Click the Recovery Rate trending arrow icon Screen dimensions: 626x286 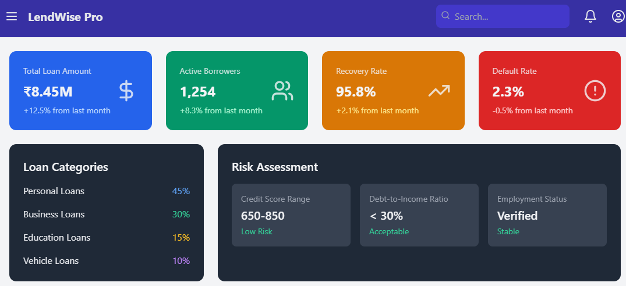click(439, 91)
